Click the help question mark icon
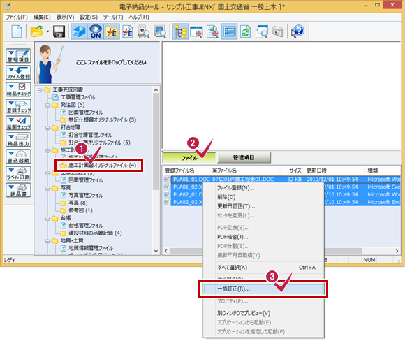Viewport: 405px width, 341px height. 297,31
